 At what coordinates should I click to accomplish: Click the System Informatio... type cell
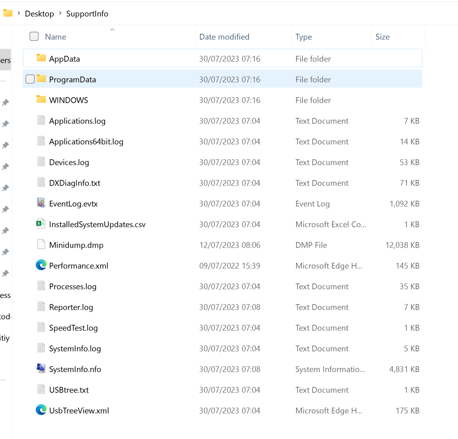pyautogui.click(x=330, y=370)
